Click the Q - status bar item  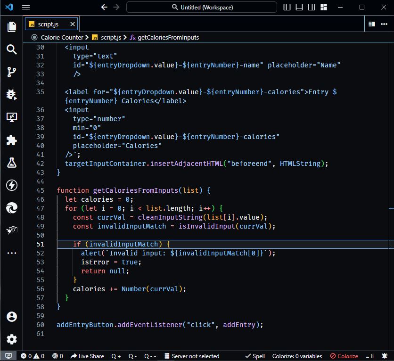(x=133, y=356)
